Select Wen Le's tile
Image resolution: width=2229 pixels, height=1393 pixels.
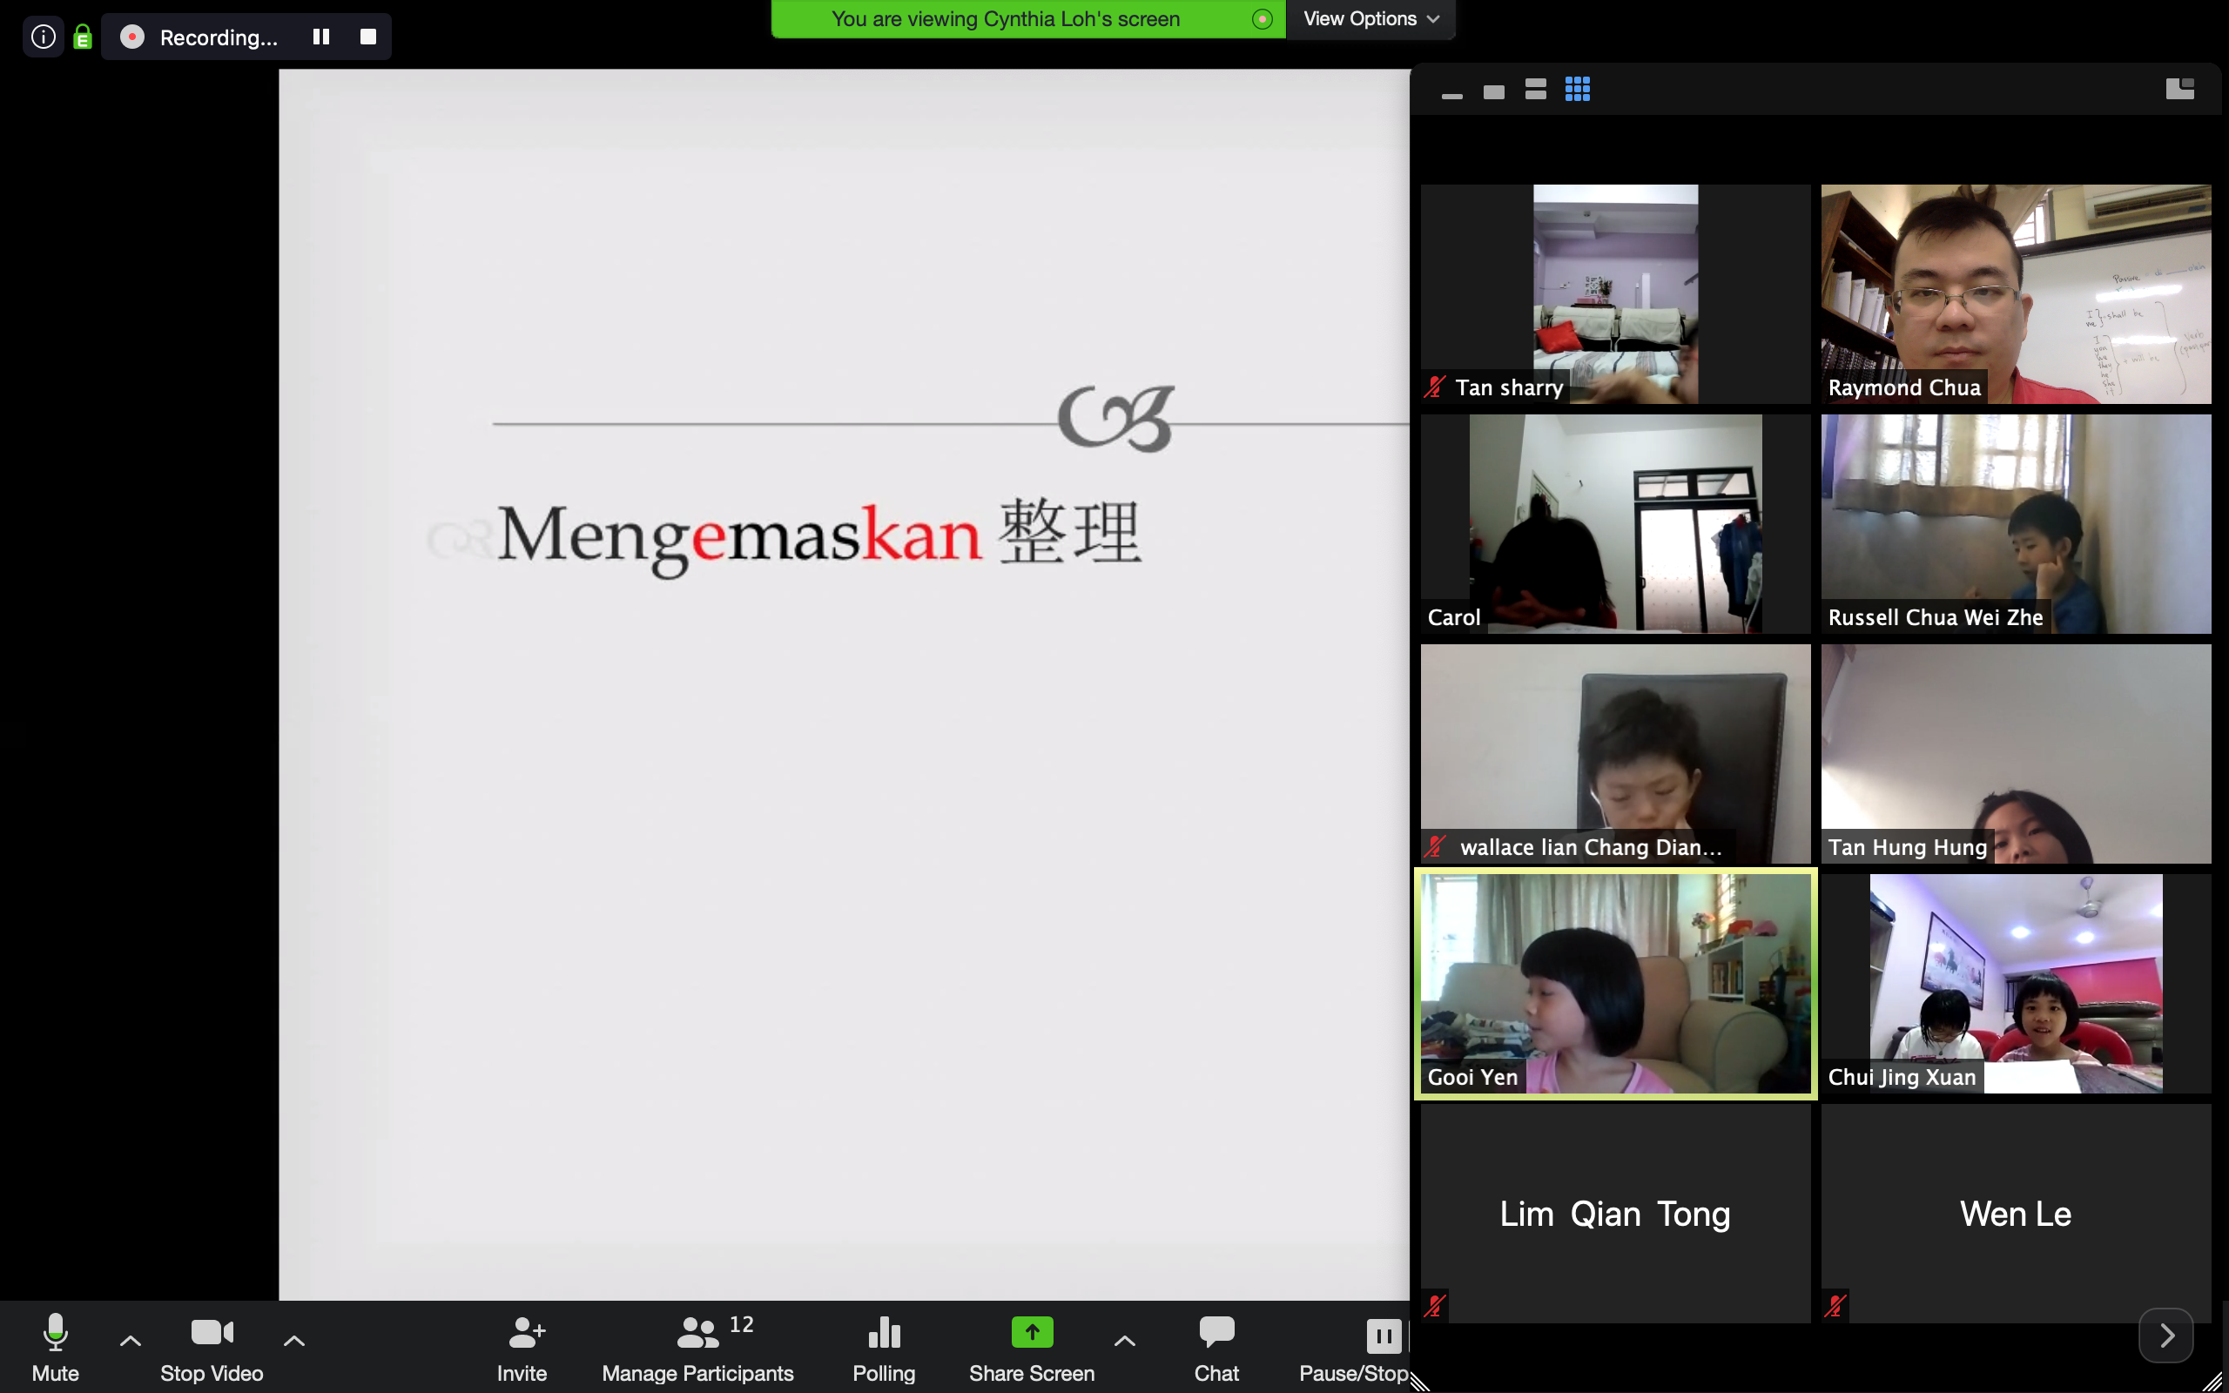point(2017,1214)
